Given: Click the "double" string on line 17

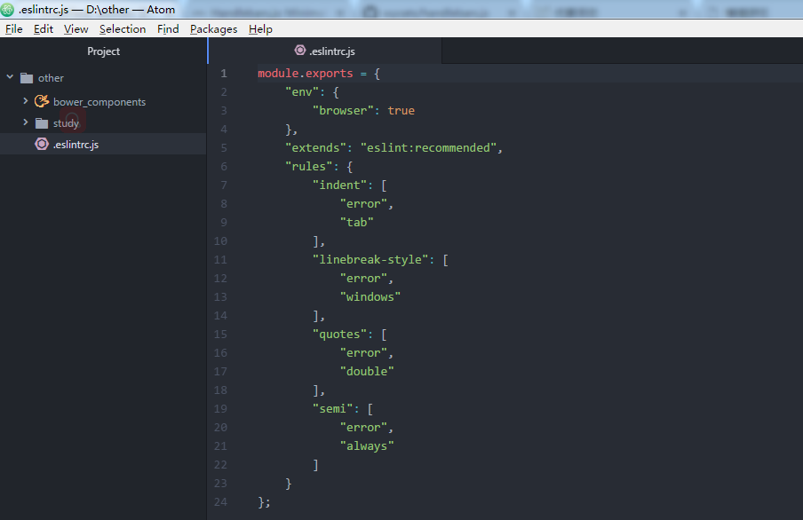Looking at the screenshot, I should pos(367,372).
